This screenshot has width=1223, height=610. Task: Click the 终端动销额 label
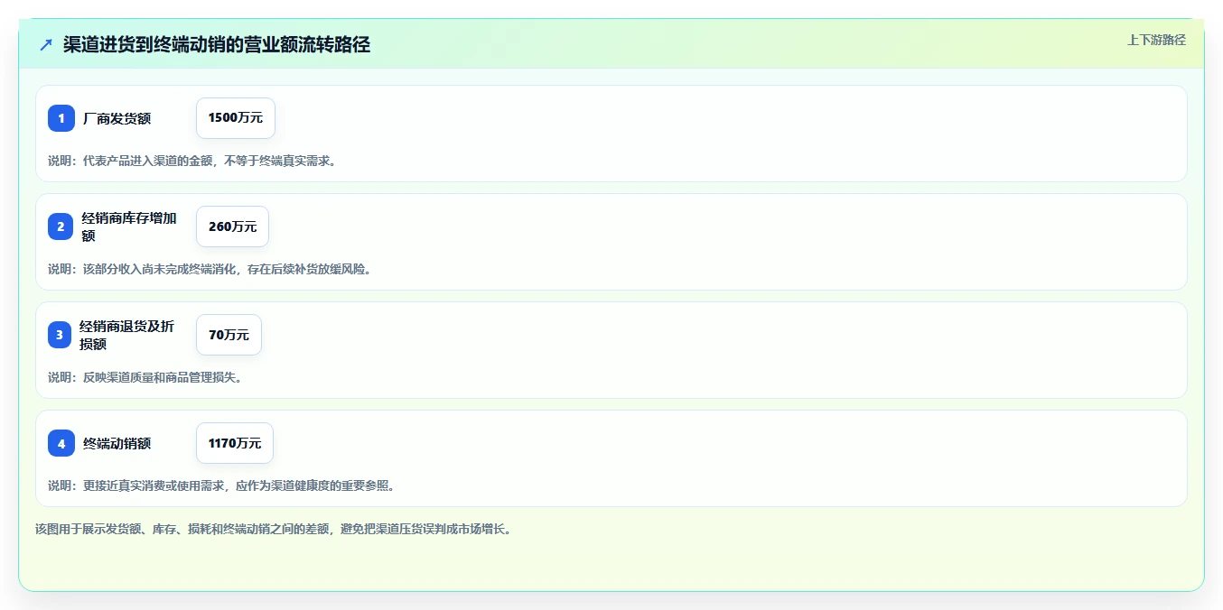[117, 443]
